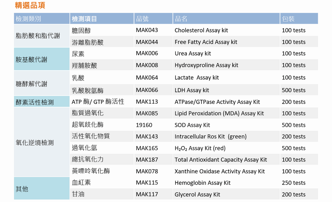Image resolution: width=332 pixels, height=202 pixels.
Task: Click the 氧化逆境檢測 category cell
Action: (x=35, y=143)
